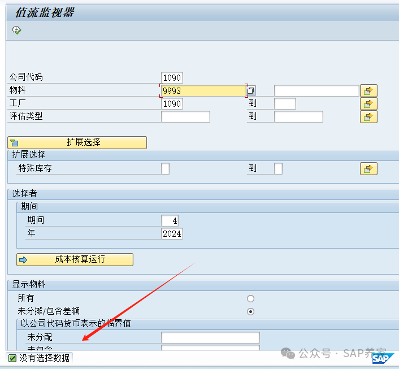Focus the company code (公司代码) field with 1090

(x=172, y=77)
